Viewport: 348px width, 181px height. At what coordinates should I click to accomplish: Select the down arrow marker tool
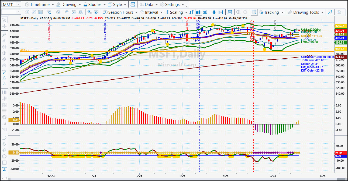(x=4, y=144)
